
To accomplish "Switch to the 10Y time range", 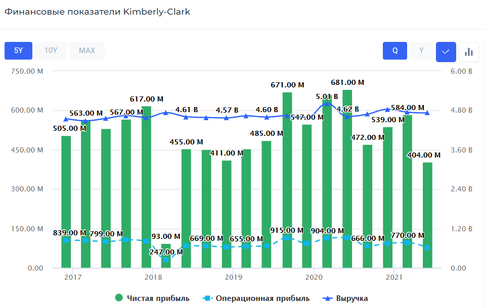I will (51, 50).
